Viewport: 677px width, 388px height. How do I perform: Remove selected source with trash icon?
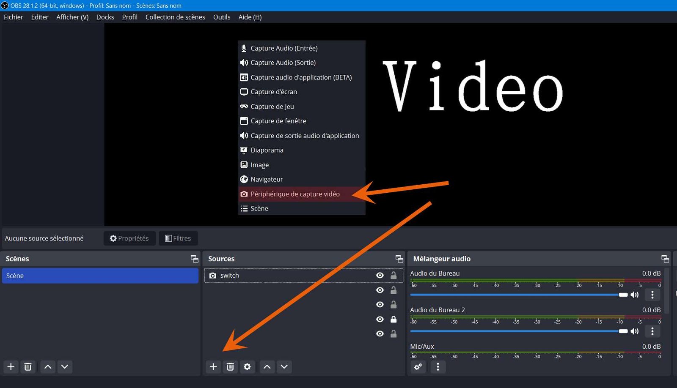point(230,366)
